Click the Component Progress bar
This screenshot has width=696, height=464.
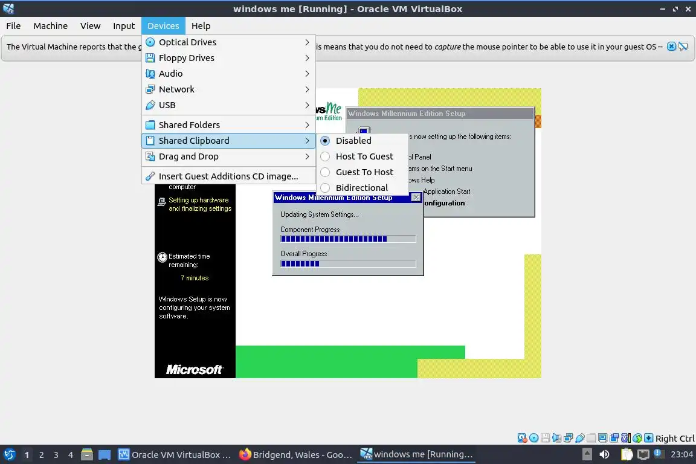pos(348,239)
